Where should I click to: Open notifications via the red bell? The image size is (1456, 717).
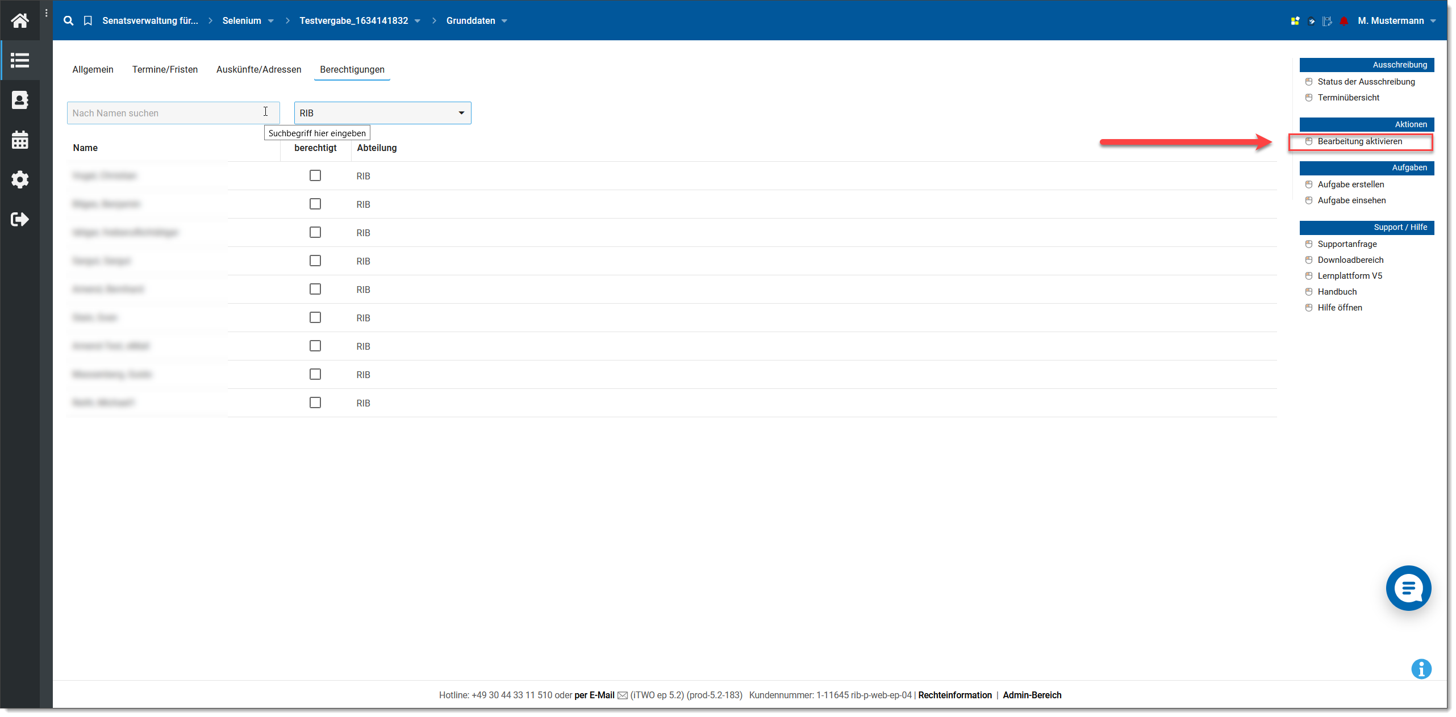click(1344, 21)
